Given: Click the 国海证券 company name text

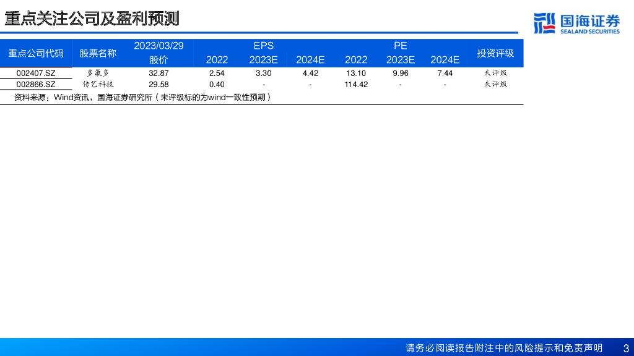Looking at the screenshot, I should [589, 20].
